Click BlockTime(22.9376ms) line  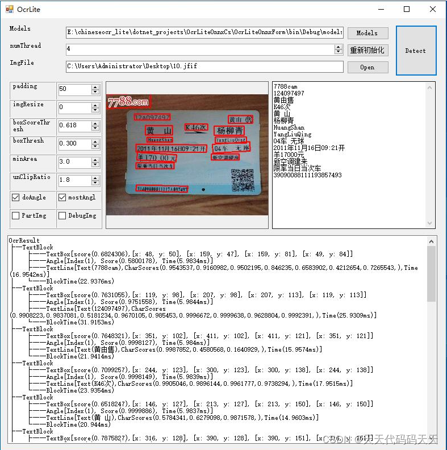80,282
